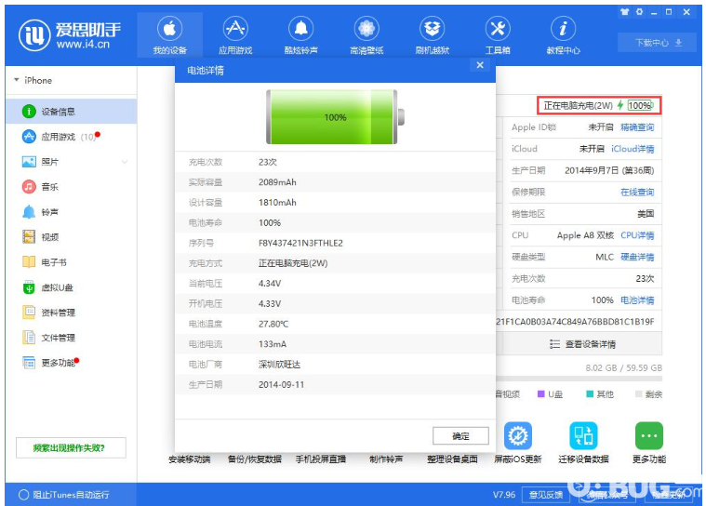Viewport: 706px width, 506px height.
Task: Expand the 照片 sidebar chevron
Action: coord(125,162)
